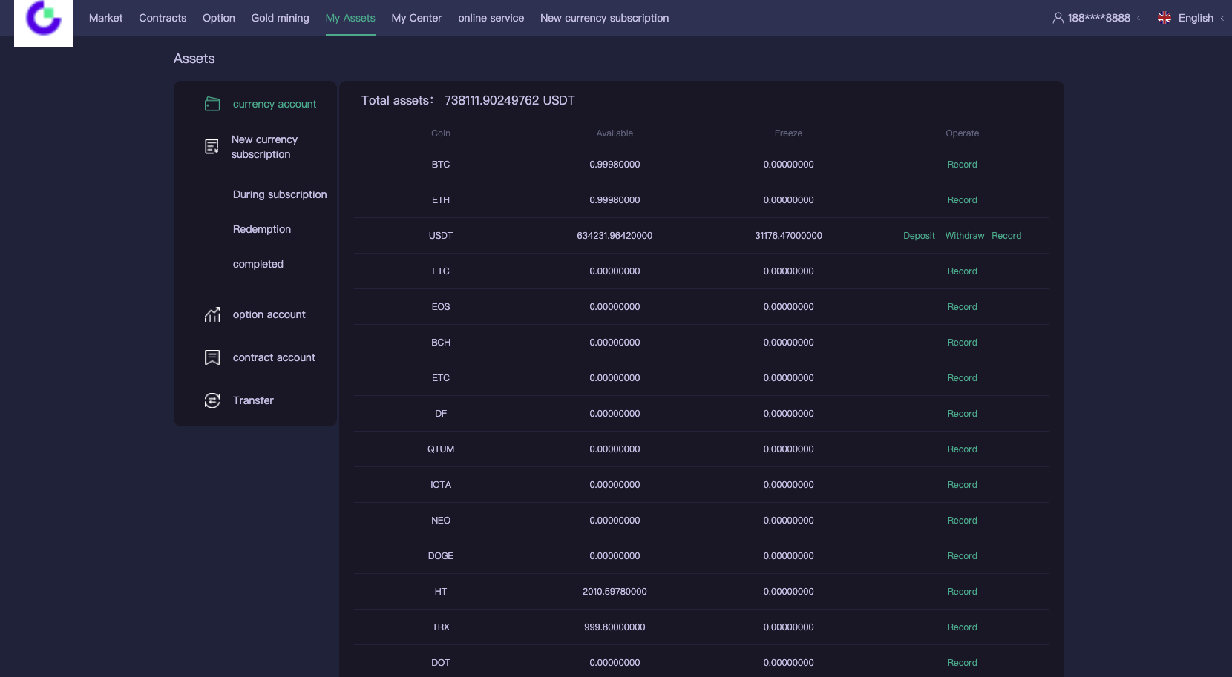Open the Market menu item
This screenshot has height=677, width=1232.
(x=105, y=18)
